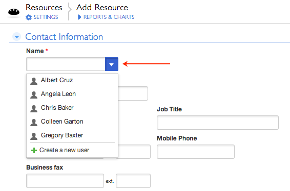Click the bread loaf app logo
Screen dimensions: 290x191
[x=14, y=12]
